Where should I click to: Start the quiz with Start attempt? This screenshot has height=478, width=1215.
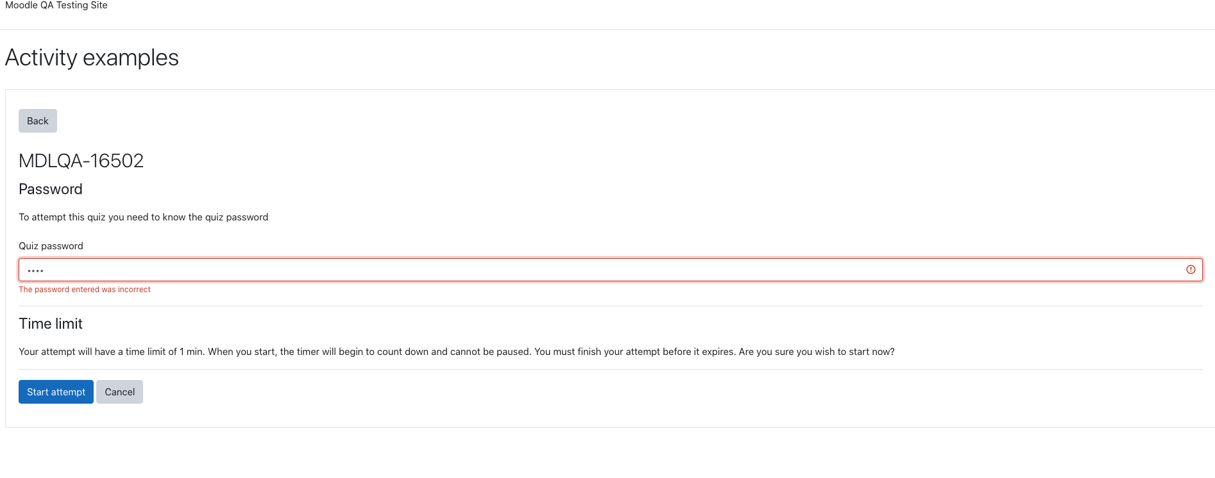56,392
